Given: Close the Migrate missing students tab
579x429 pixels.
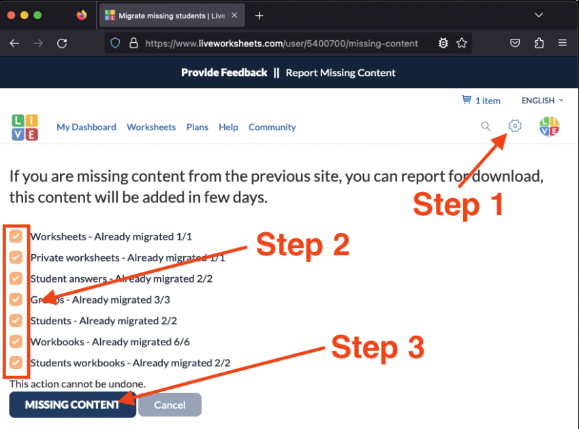Looking at the screenshot, I should click(234, 16).
